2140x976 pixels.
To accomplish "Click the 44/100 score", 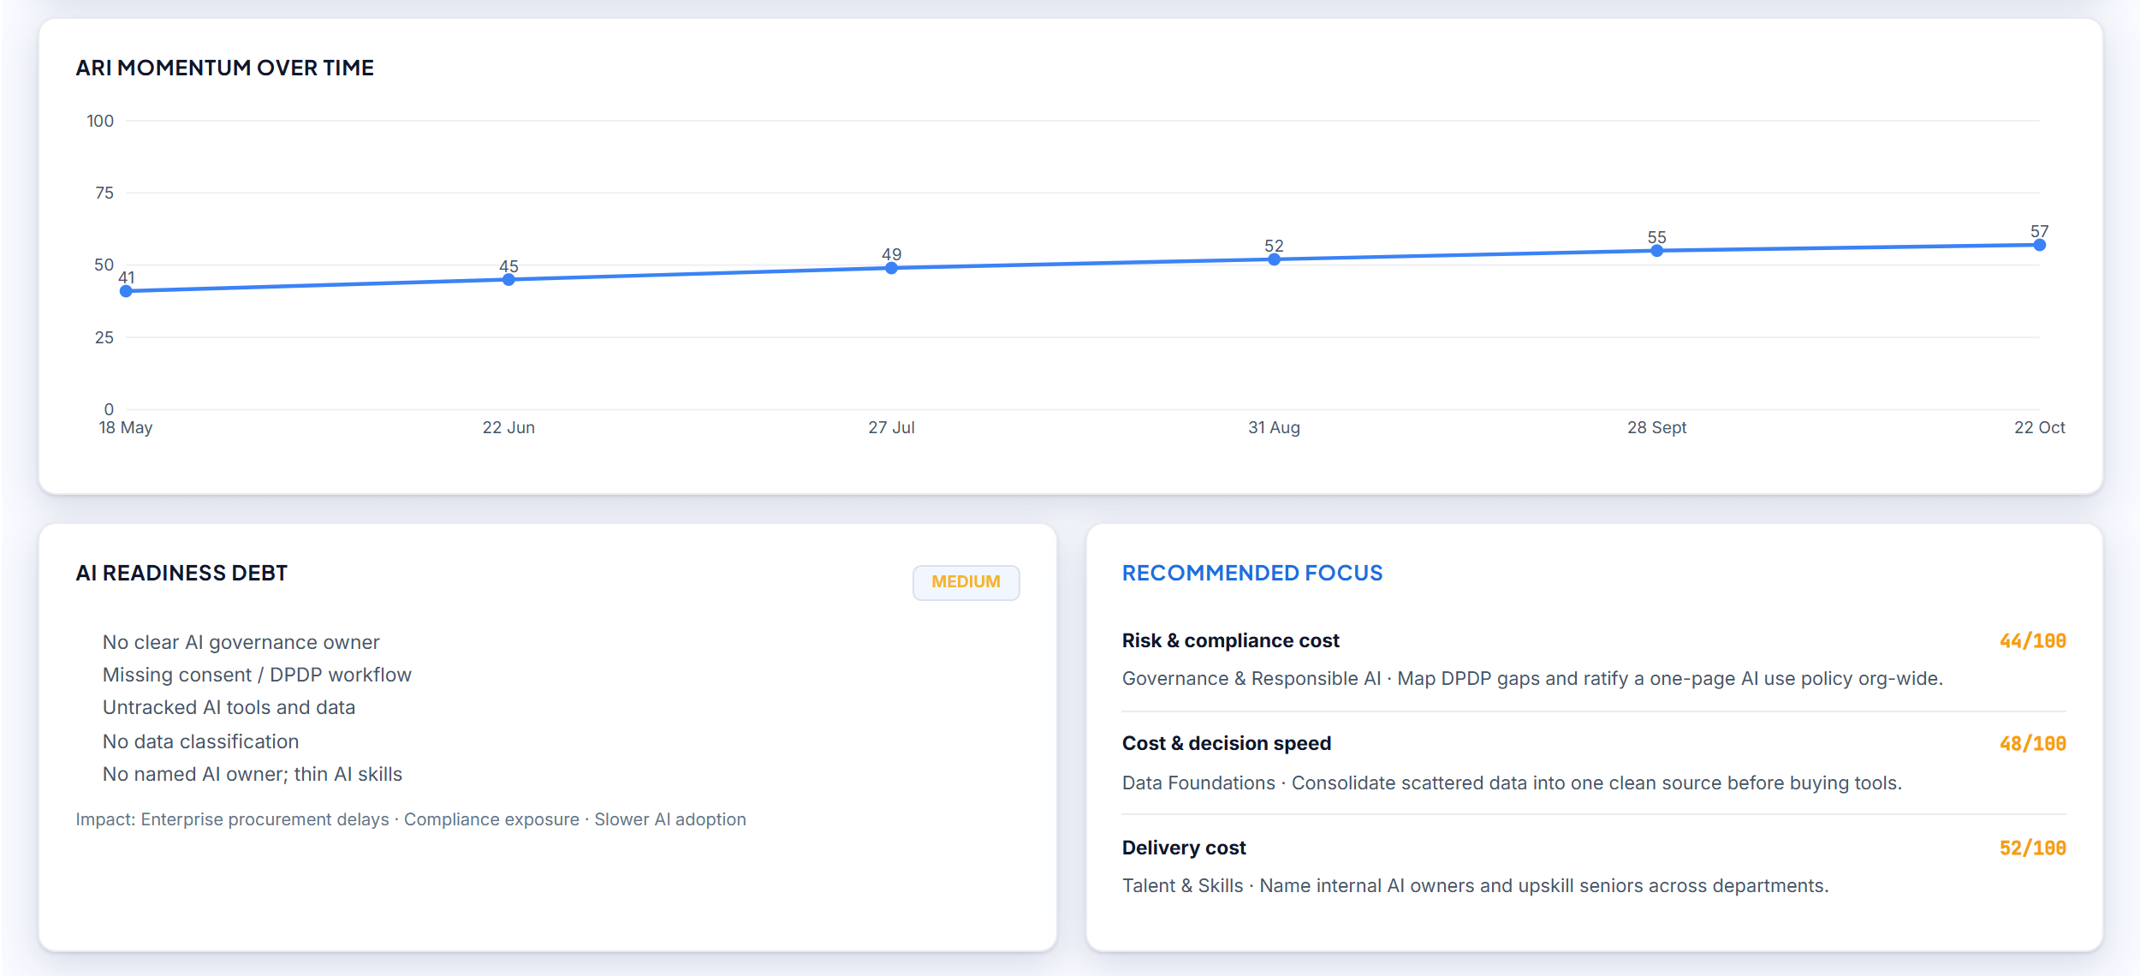I will point(2032,640).
